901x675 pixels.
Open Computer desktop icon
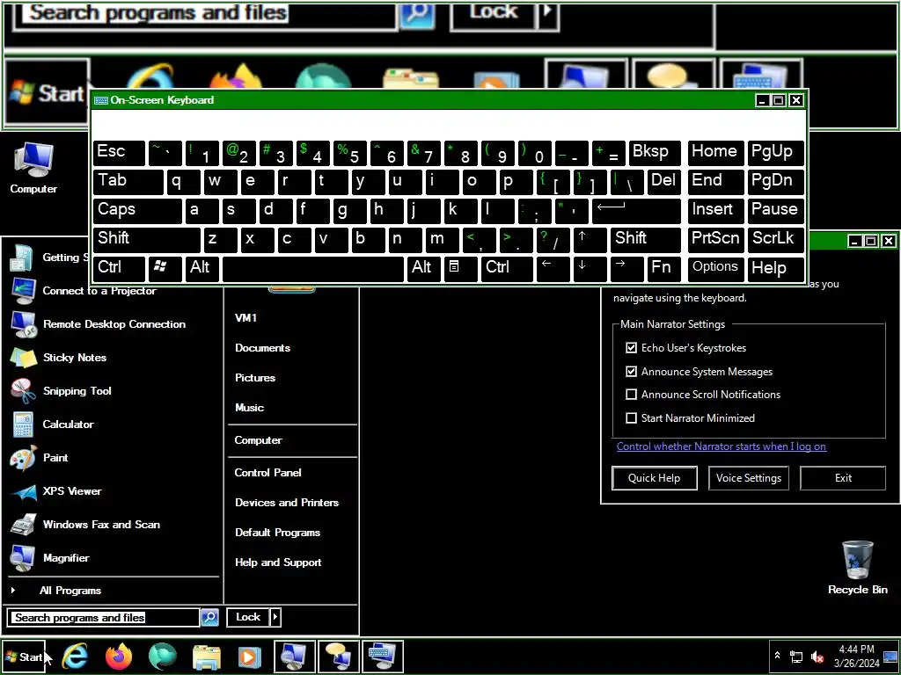tap(33, 168)
